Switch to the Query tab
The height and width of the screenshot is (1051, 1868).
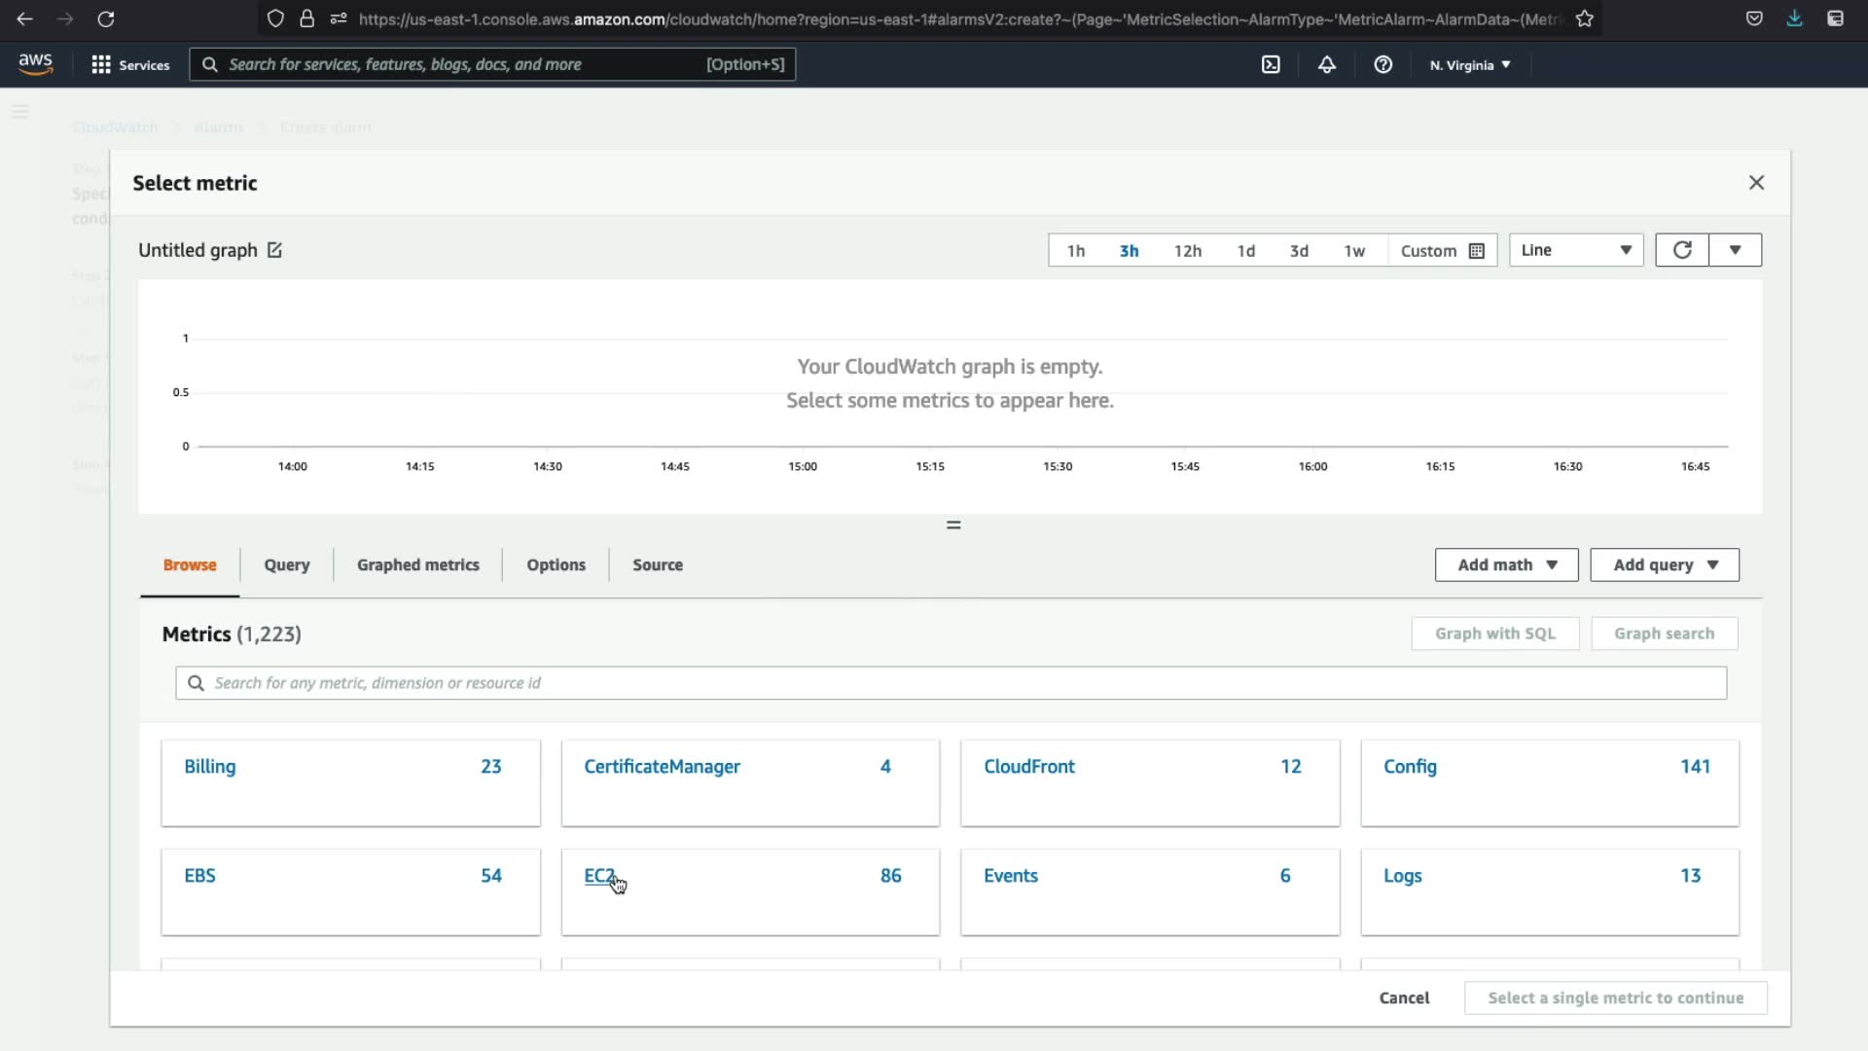pos(286,564)
